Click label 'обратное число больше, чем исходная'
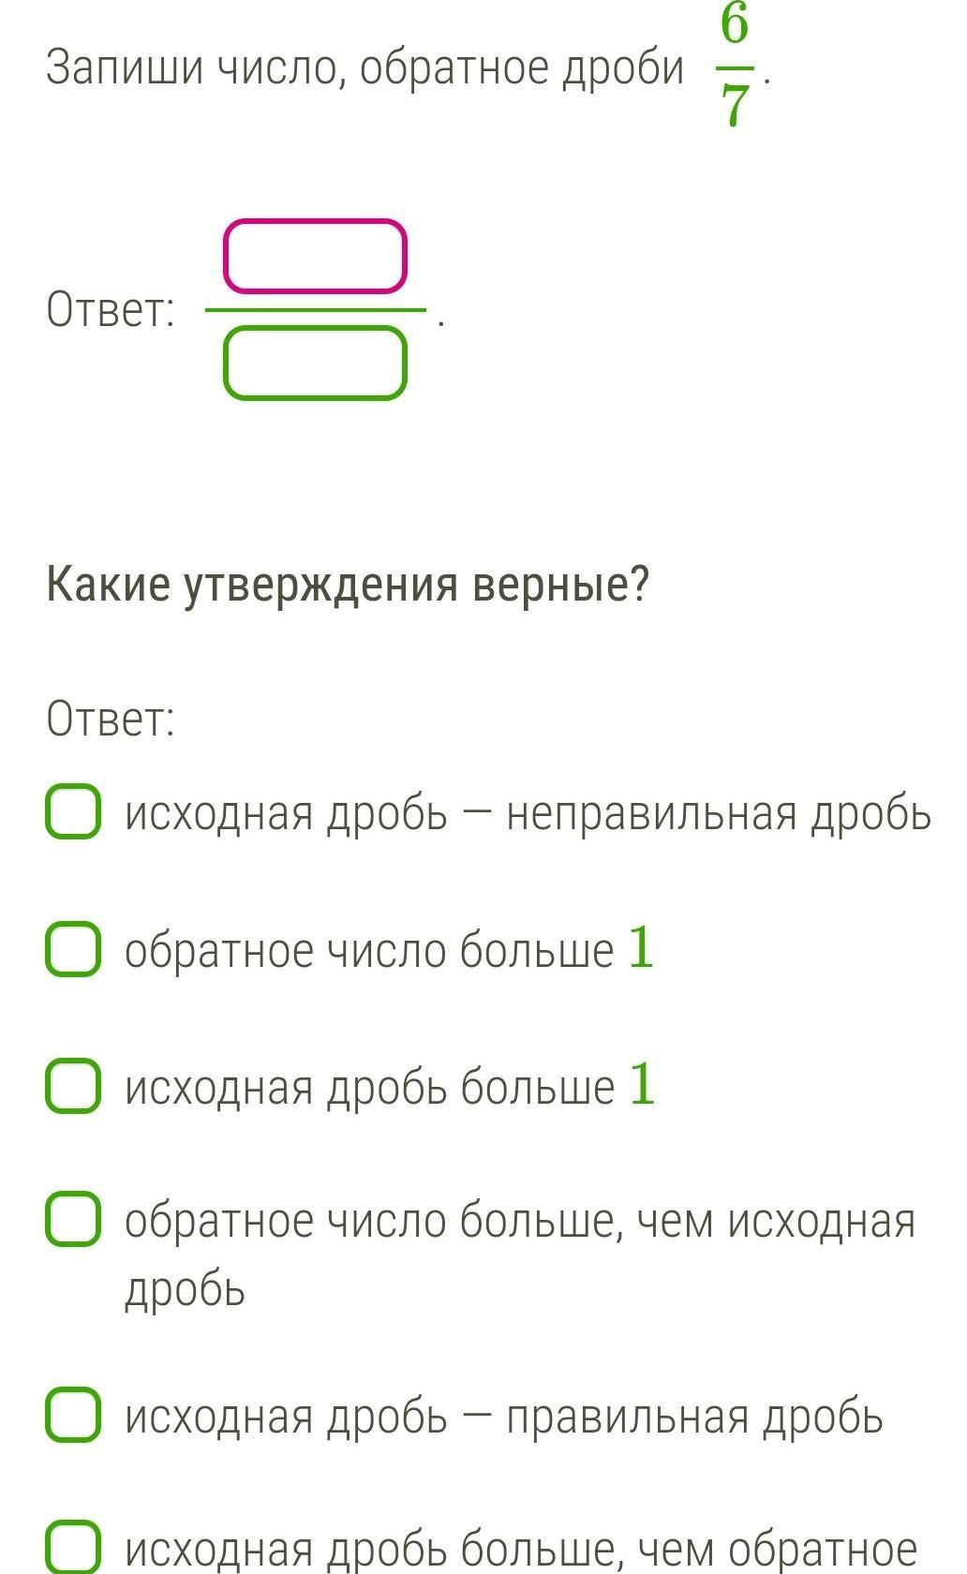Viewport: 967px width, 1574px height. coord(520,1222)
